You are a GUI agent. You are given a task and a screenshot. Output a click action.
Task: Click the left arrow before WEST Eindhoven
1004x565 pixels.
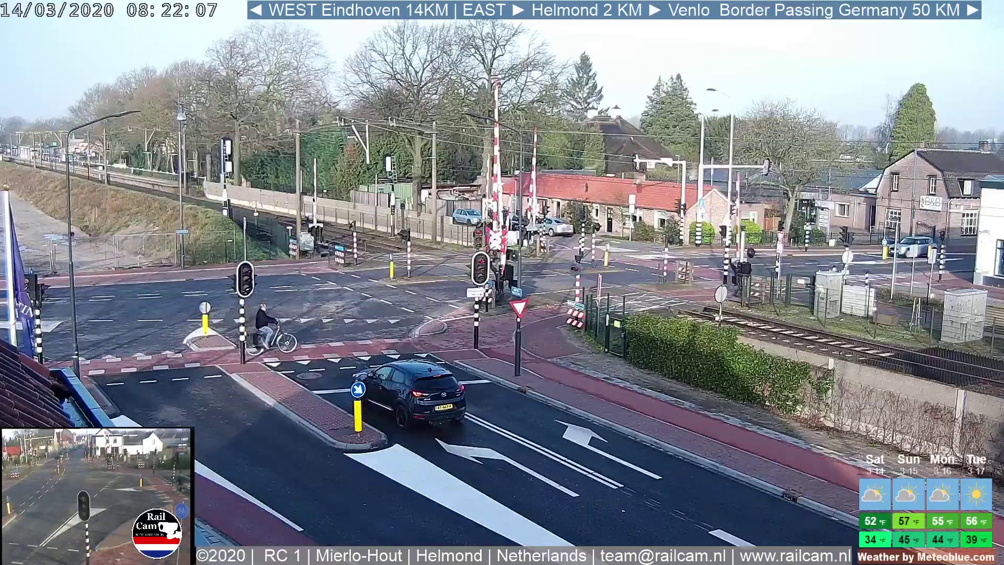click(x=256, y=10)
